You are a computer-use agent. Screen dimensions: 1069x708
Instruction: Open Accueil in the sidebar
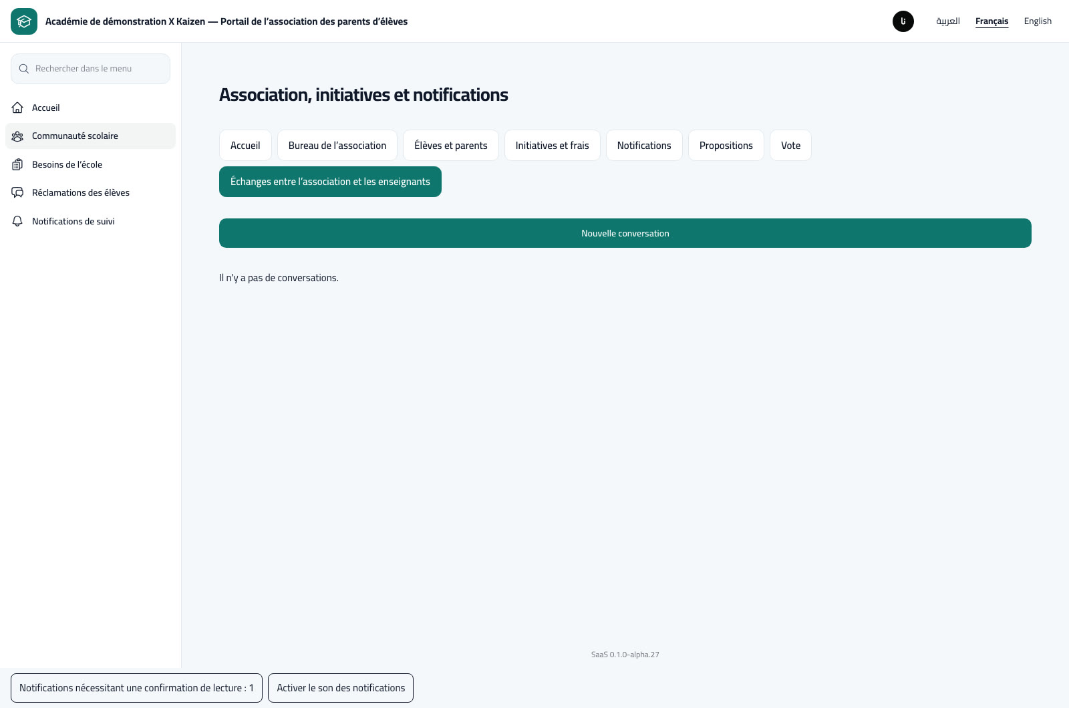coord(90,108)
